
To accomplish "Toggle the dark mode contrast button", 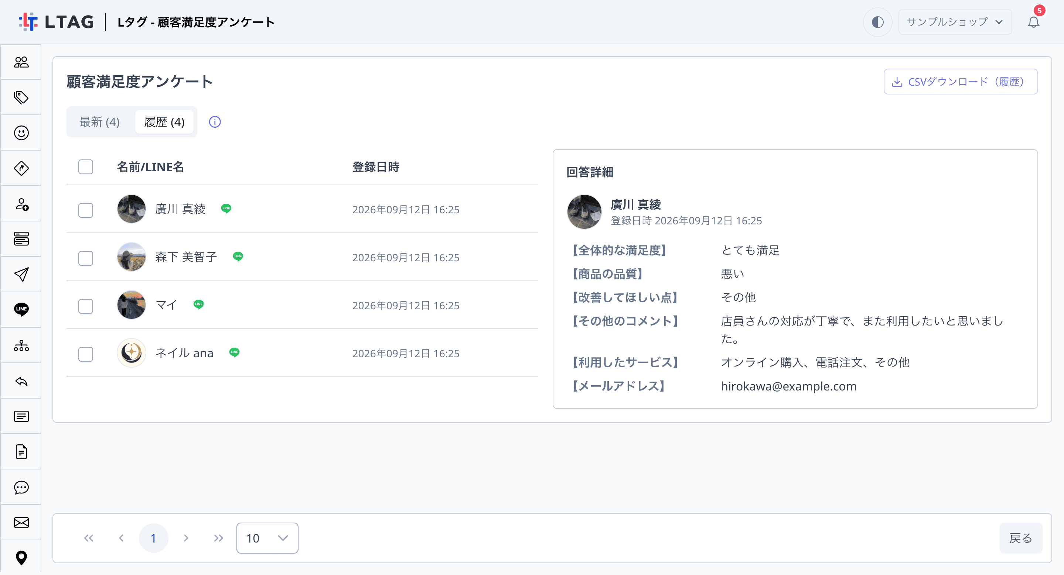I will click(877, 22).
